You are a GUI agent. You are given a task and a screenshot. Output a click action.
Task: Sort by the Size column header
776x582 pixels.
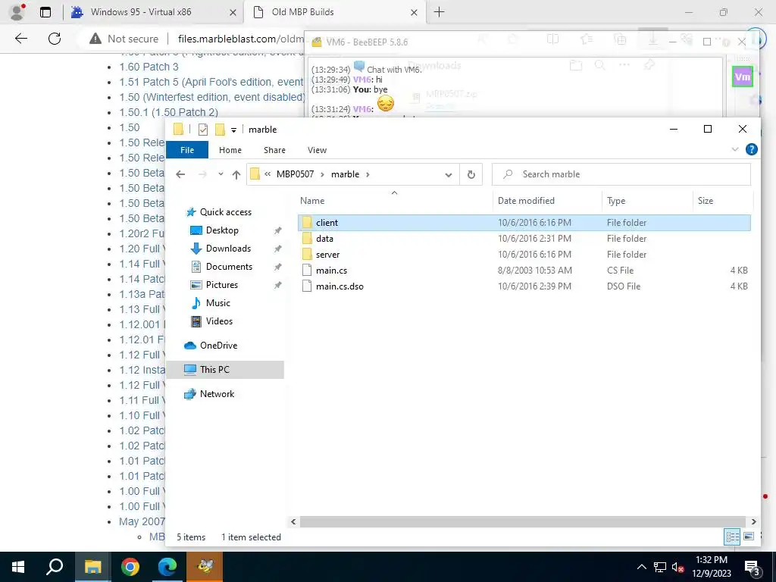coord(722,200)
